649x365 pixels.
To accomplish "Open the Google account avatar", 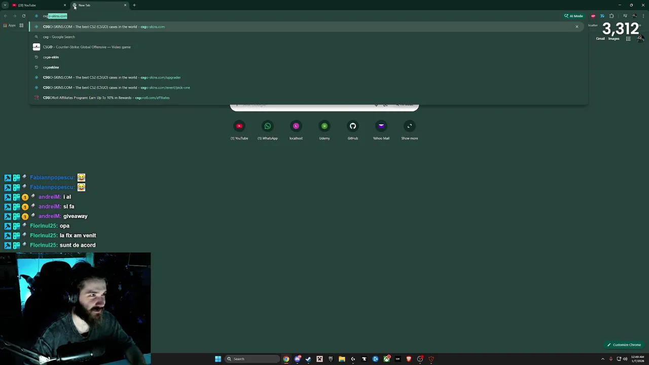I will pos(641,39).
